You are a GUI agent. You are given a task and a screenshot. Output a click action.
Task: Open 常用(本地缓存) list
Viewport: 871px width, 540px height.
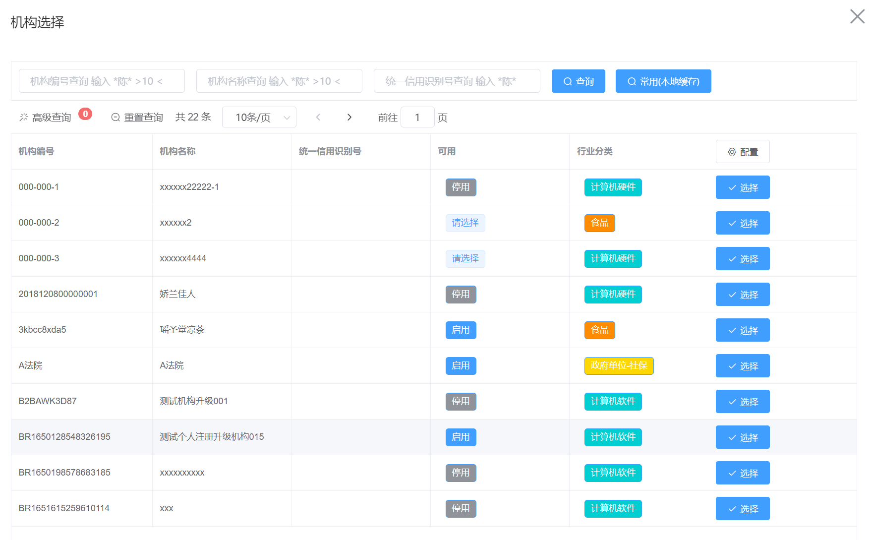coord(663,81)
